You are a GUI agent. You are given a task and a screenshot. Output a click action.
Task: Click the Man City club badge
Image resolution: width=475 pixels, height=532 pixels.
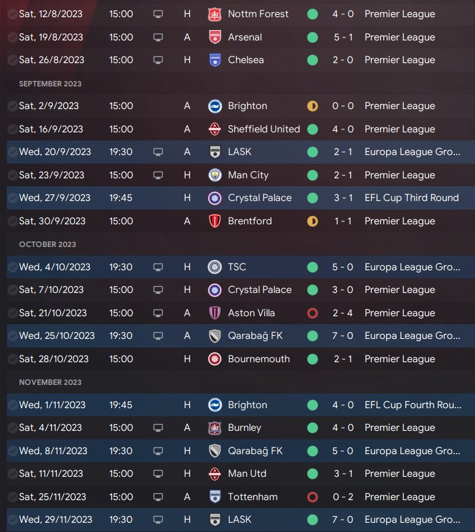(x=215, y=175)
